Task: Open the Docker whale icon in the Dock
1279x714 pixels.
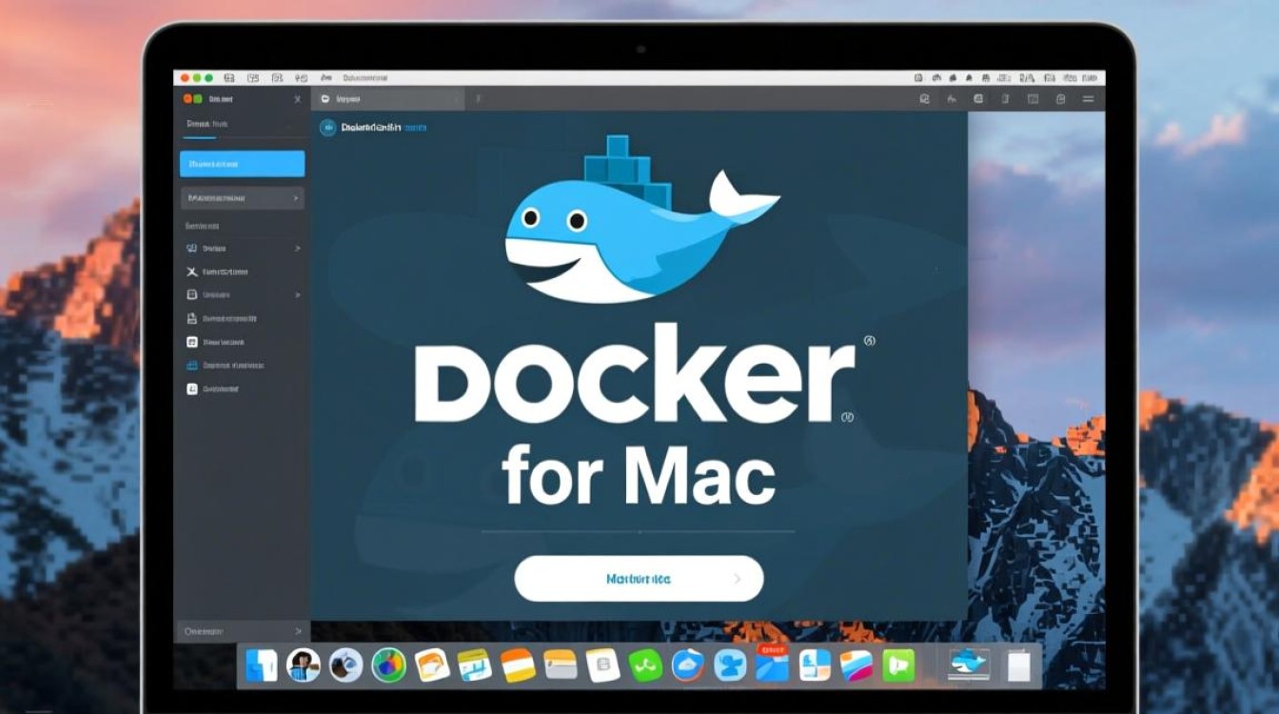Action: point(969,664)
